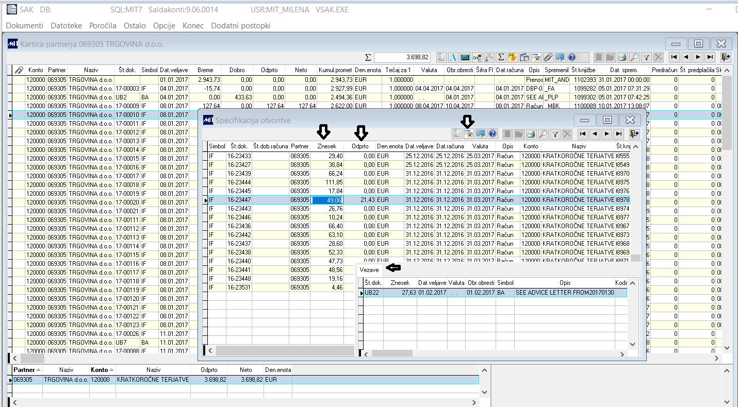Viewport: 738px width, 407px height.
Task: Go to last record in main toolbar
Action: [x=710, y=57]
